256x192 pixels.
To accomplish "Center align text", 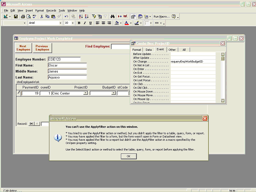I will [x=103, y=23].
